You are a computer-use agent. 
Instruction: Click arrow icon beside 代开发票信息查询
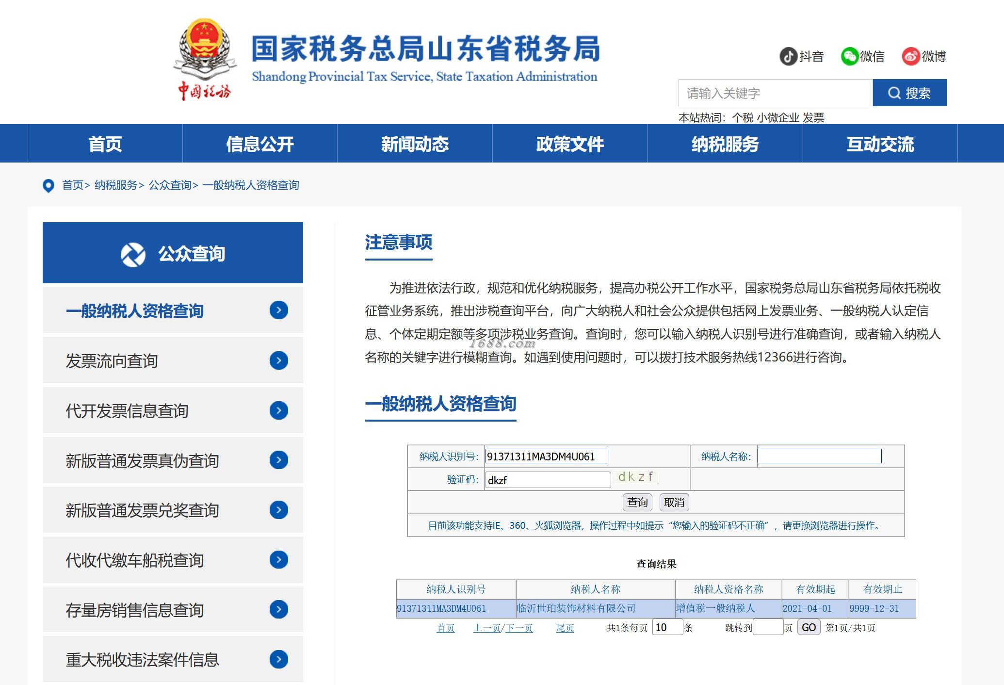pyautogui.click(x=279, y=410)
